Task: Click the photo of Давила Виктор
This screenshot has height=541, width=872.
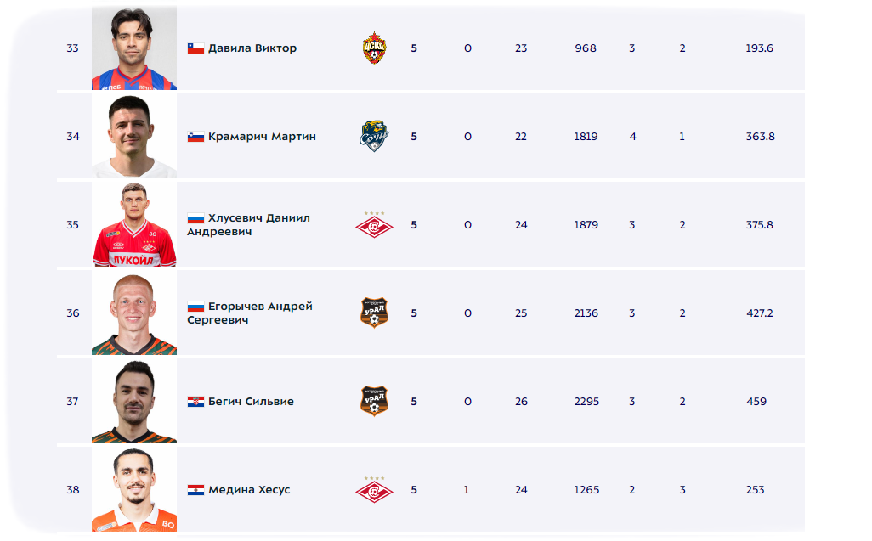Action: click(134, 48)
